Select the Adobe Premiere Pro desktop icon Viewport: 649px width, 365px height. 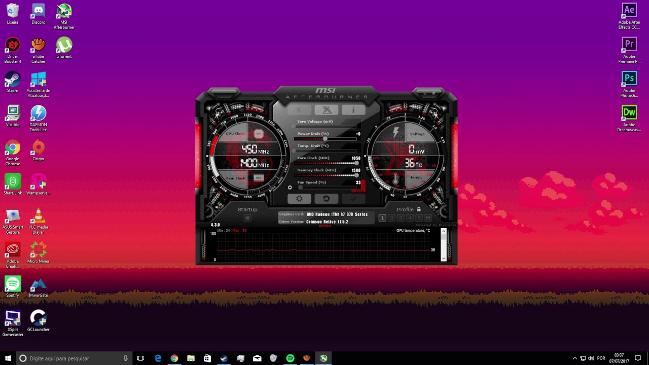(629, 51)
